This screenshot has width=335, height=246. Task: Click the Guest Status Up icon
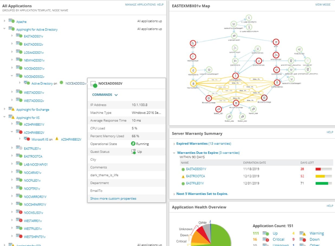133,152
